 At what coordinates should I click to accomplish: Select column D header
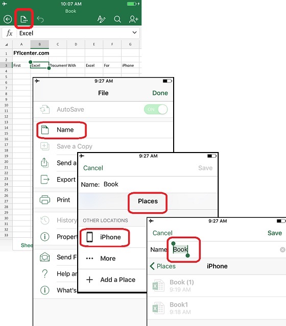point(76,44)
